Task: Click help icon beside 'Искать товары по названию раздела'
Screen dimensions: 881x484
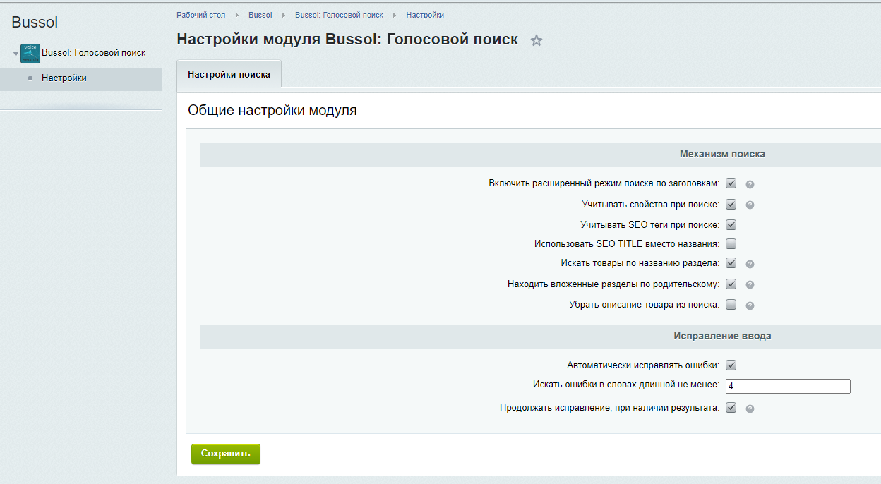Action: pyautogui.click(x=750, y=264)
